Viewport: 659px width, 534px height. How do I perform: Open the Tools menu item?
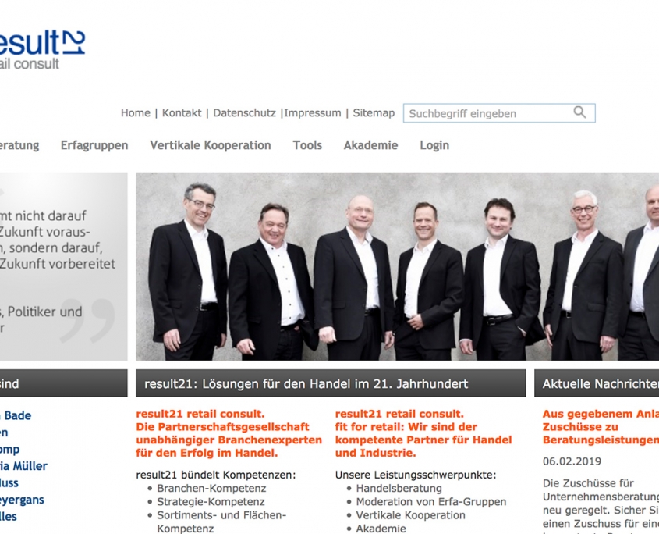click(x=307, y=145)
